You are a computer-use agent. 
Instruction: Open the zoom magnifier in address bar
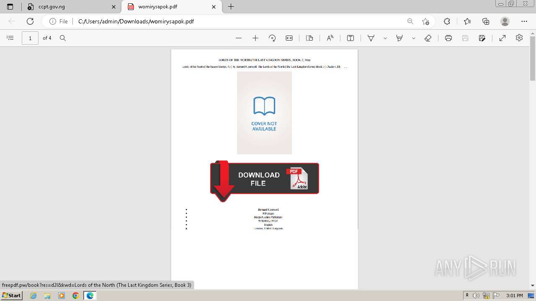pos(410,21)
